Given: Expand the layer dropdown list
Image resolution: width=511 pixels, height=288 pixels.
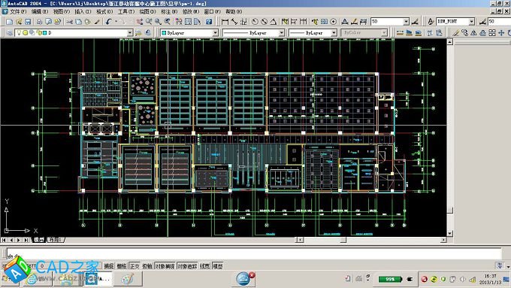Looking at the screenshot, I should [x=130, y=33].
